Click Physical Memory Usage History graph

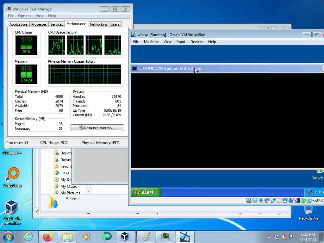pyautogui.click(x=85, y=74)
